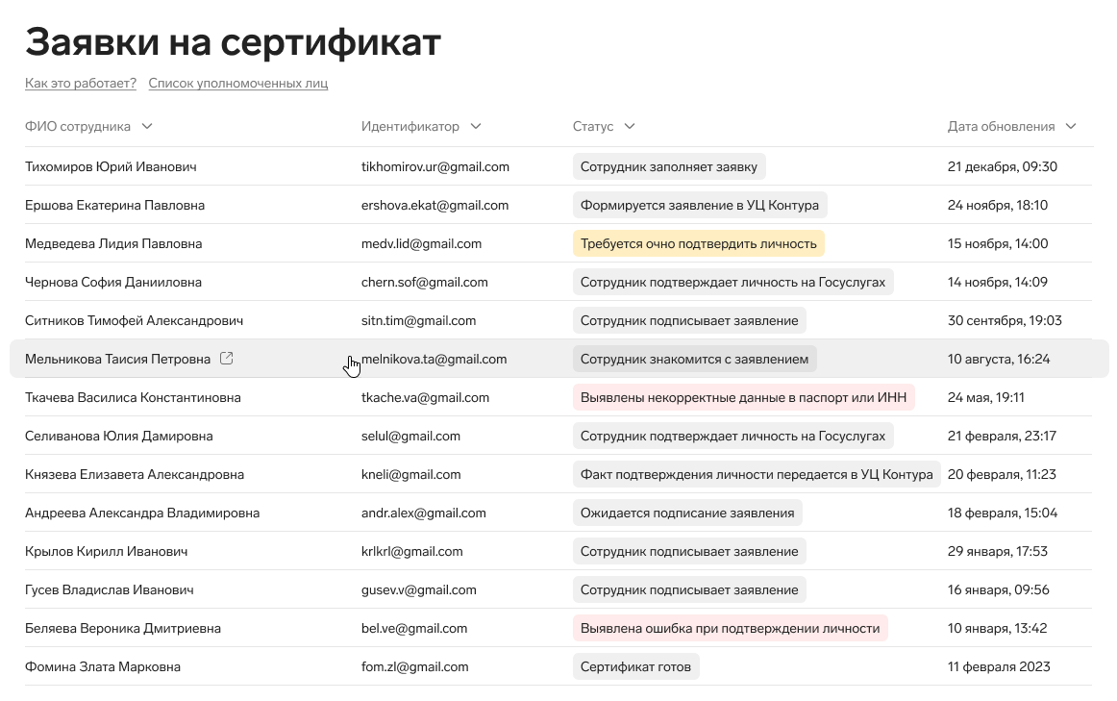This screenshot has height=701, width=1117.
Task: Select employee Ершова Екатерина Павловна
Action: click(x=114, y=205)
